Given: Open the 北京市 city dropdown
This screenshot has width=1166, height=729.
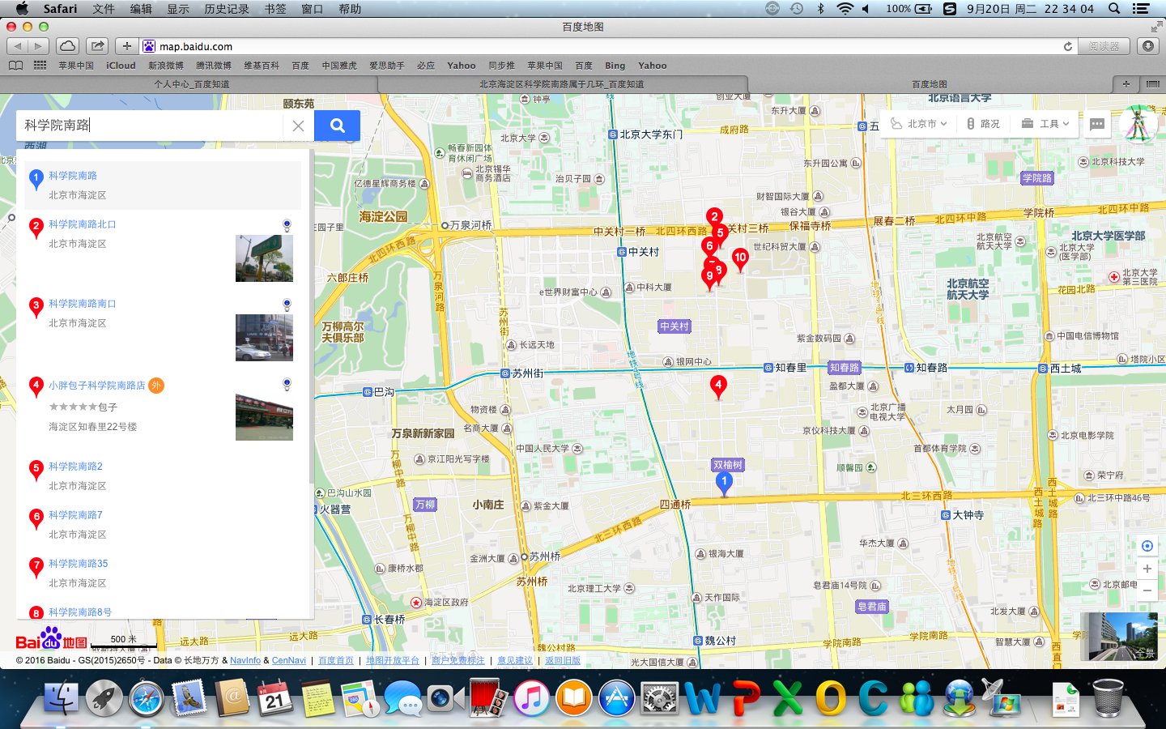Looking at the screenshot, I should (919, 124).
